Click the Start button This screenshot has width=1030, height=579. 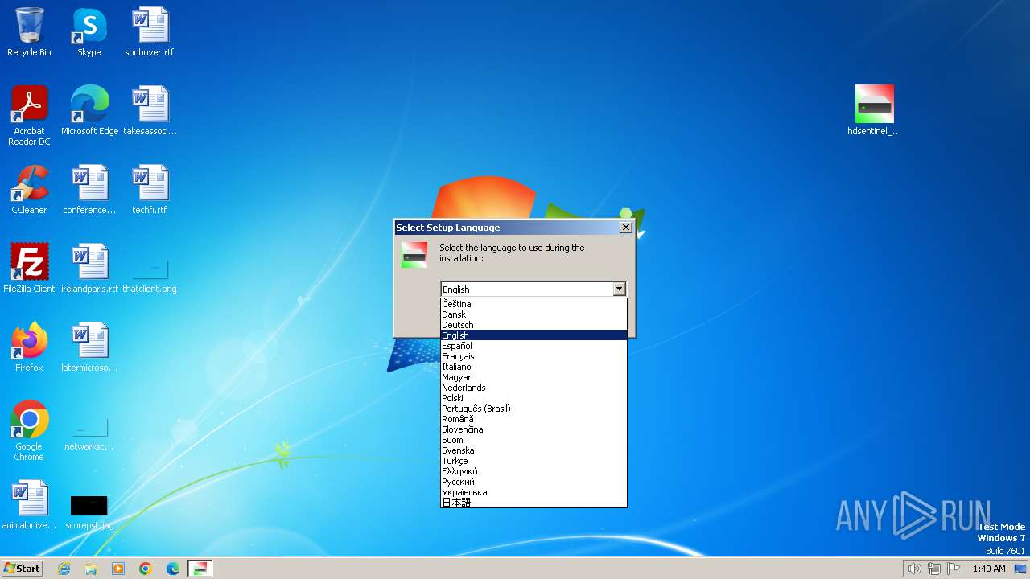pos(23,569)
